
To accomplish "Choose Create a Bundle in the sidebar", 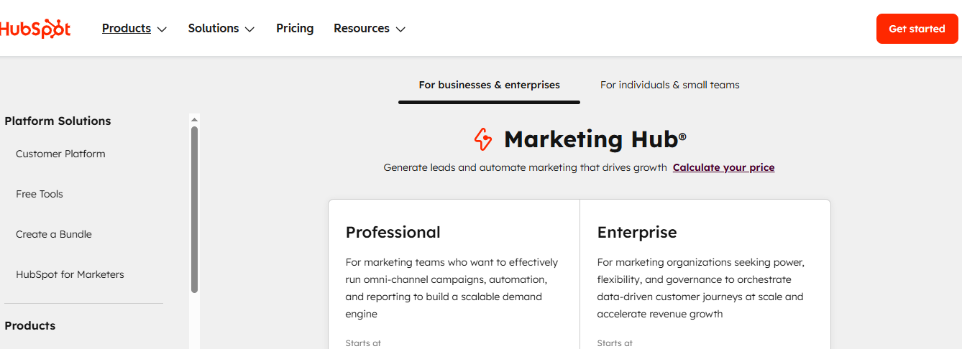I will coord(54,234).
